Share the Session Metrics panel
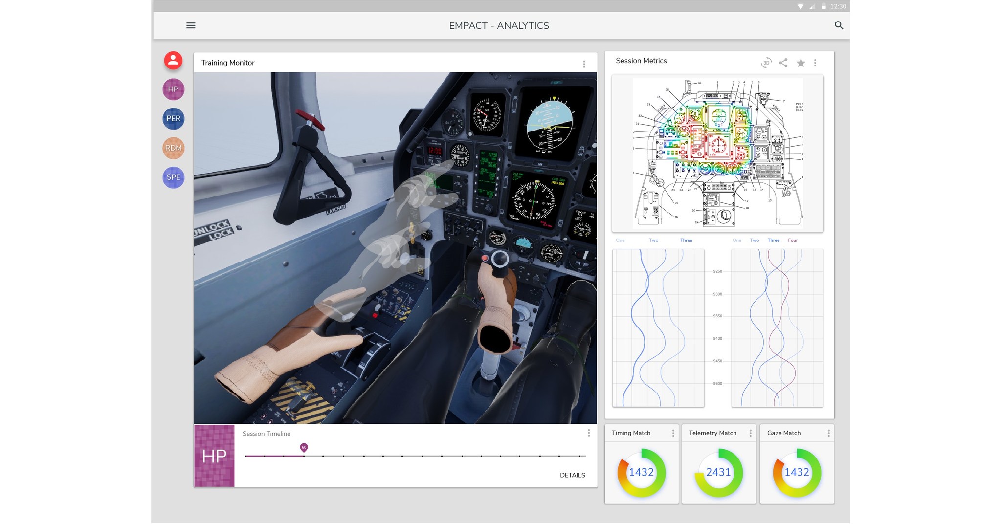This screenshot has height=524, width=1001. 783,63
